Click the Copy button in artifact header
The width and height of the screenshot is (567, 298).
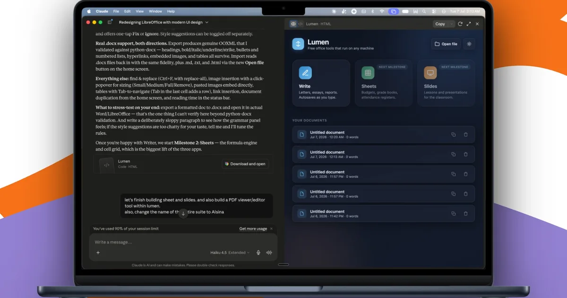[x=440, y=24]
